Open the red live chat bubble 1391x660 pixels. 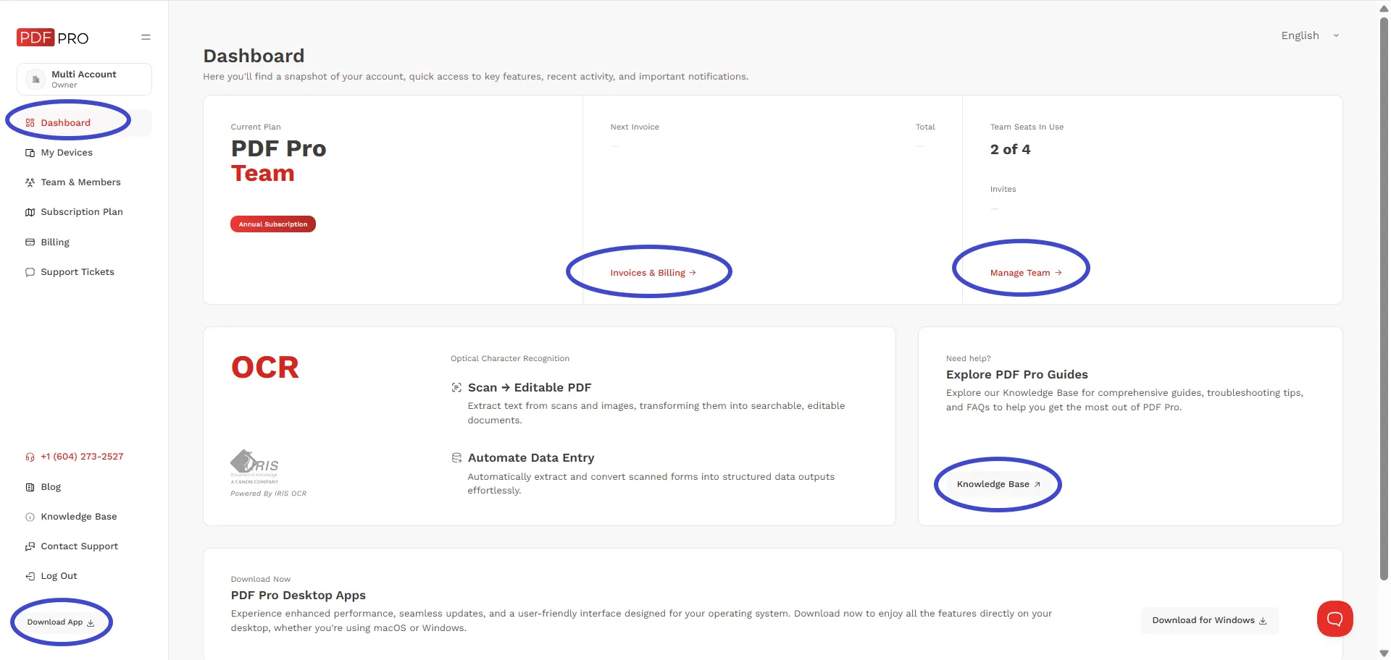[1334, 619]
